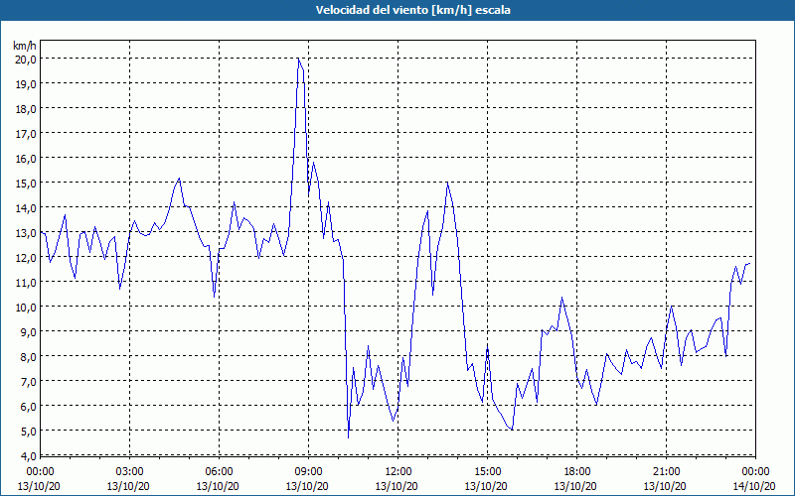
Task: Click the '5,0' y-axis value
Action: coord(28,432)
